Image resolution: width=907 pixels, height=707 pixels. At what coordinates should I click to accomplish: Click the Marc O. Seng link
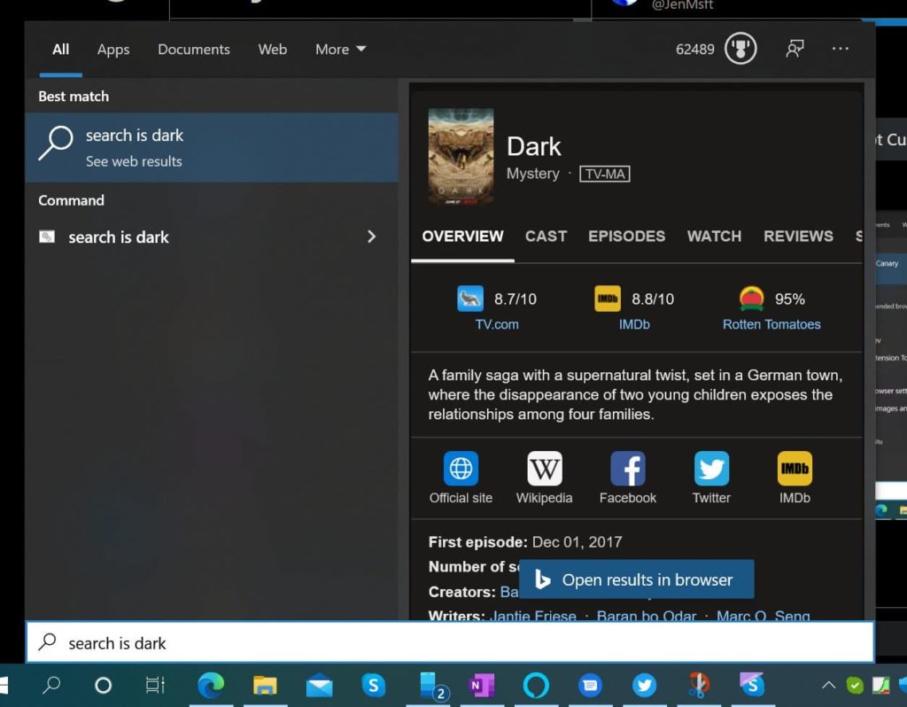pos(763,616)
